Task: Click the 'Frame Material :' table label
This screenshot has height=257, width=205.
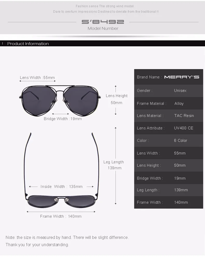Action: 152,104
